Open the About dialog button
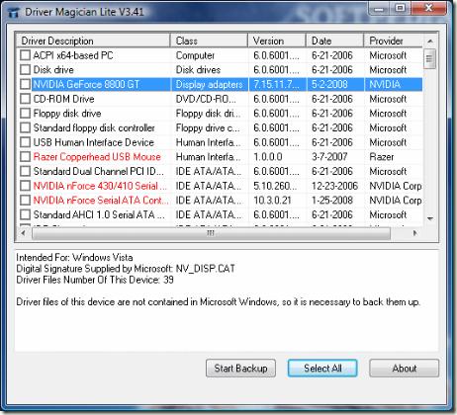The width and height of the screenshot is (457, 415). point(404,368)
